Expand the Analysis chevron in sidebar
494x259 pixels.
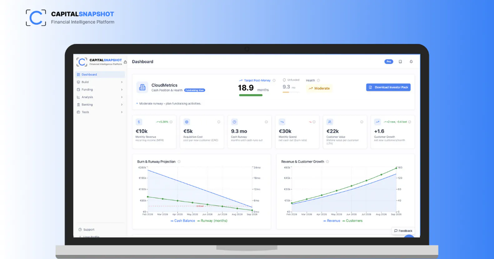click(x=122, y=97)
